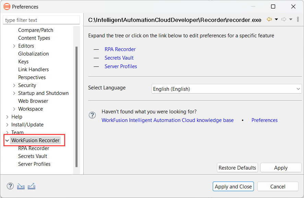Click the type filter text field
Screen dimensions: 304x198
click(41, 20)
